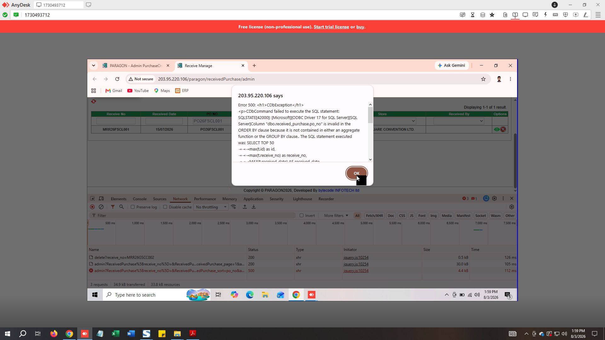This screenshot has height=340, width=605.
Task: Bookmark the remote page with the star icon
Action: (x=483, y=79)
